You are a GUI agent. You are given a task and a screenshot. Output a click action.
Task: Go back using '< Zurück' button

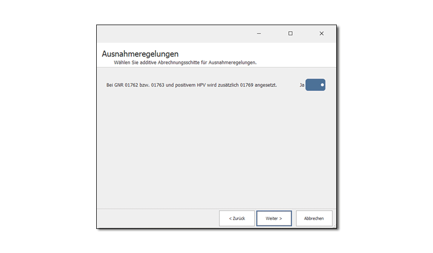point(236,218)
